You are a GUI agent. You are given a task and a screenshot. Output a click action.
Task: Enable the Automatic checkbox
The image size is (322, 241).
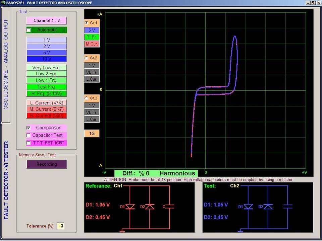pos(29,30)
